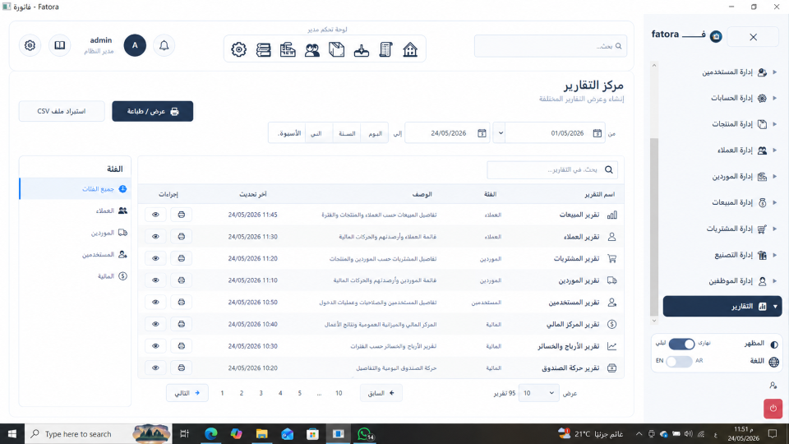Open the invoice document icon in the toolbar
789x444 pixels.
click(x=385, y=49)
